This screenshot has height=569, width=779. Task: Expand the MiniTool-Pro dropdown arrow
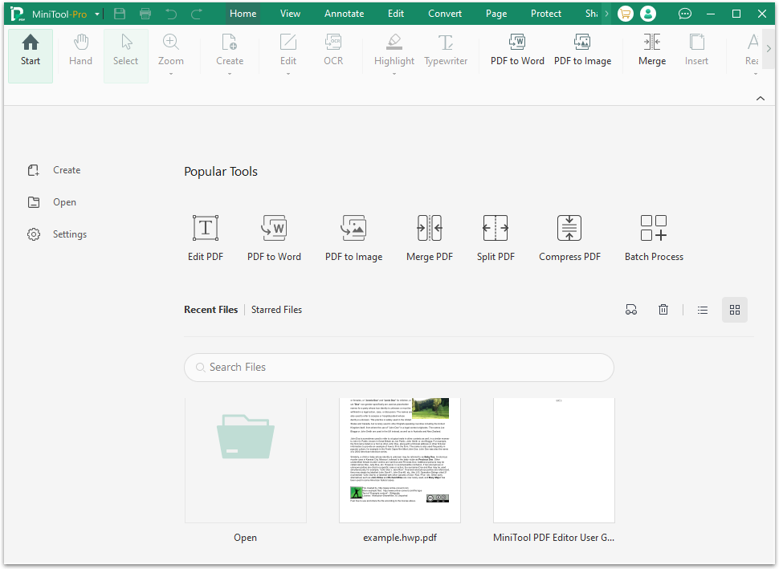click(97, 14)
